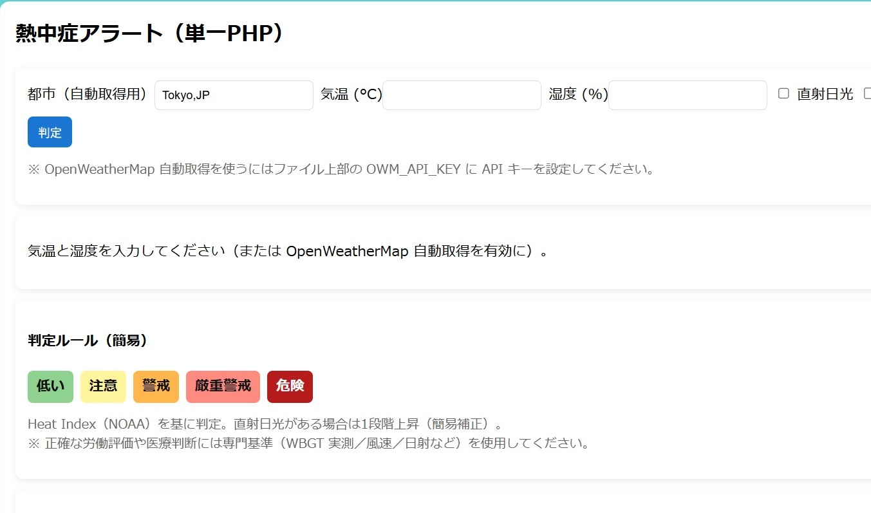Click the 気温と湿度を入力してください message
Image resolution: width=871 pixels, height=513 pixels.
(x=288, y=251)
